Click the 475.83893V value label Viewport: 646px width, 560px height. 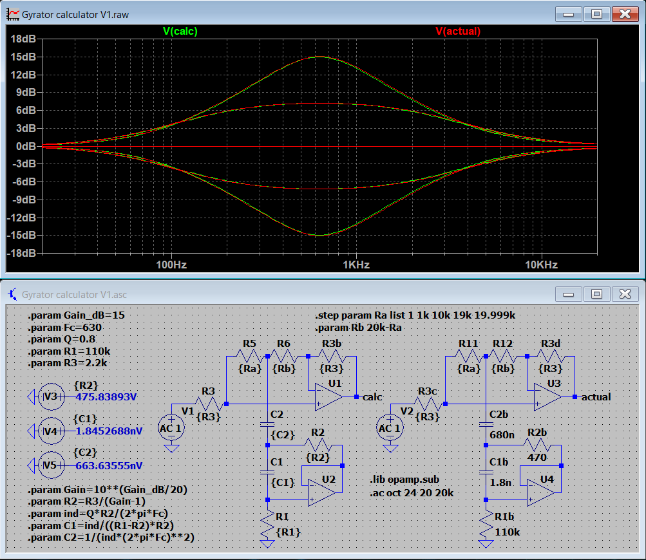coord(106,397)
